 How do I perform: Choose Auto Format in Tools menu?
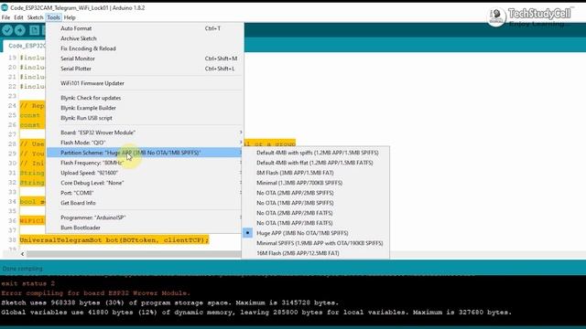[145, 28]
